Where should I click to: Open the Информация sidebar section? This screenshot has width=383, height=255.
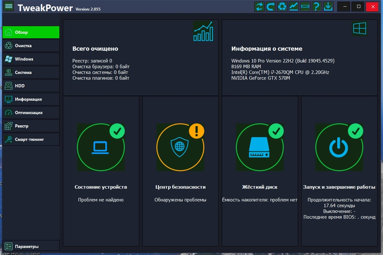[x=31, y=99]
